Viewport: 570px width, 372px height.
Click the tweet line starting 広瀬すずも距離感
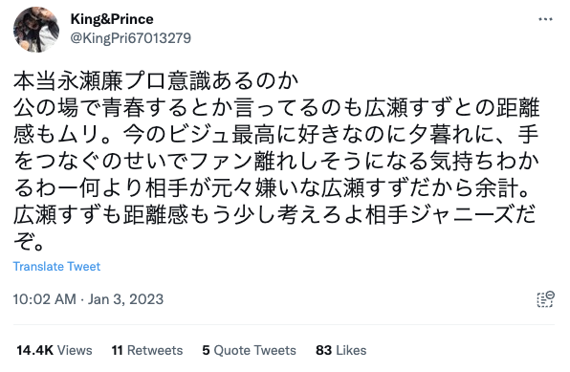coord(274,215)
